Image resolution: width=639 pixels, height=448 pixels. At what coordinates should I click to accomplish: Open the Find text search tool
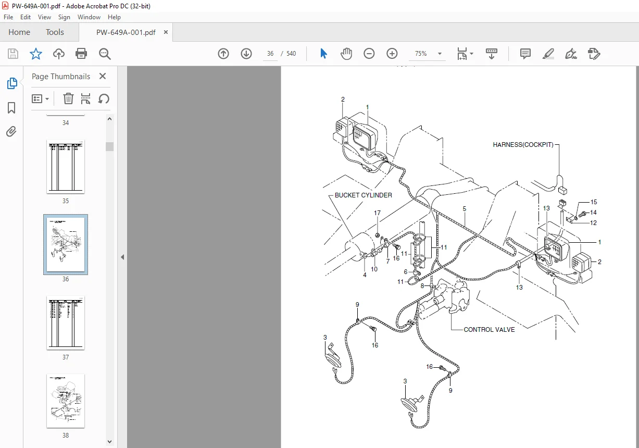[105, 54]
